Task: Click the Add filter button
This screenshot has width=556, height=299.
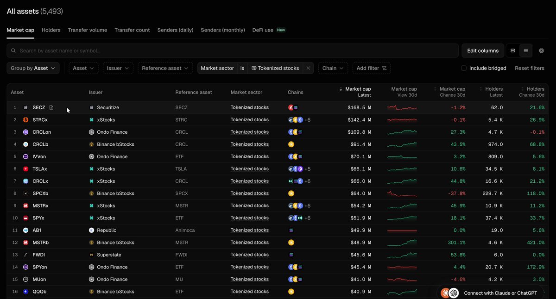Action: pyautogui.click(x=372, y=68)
